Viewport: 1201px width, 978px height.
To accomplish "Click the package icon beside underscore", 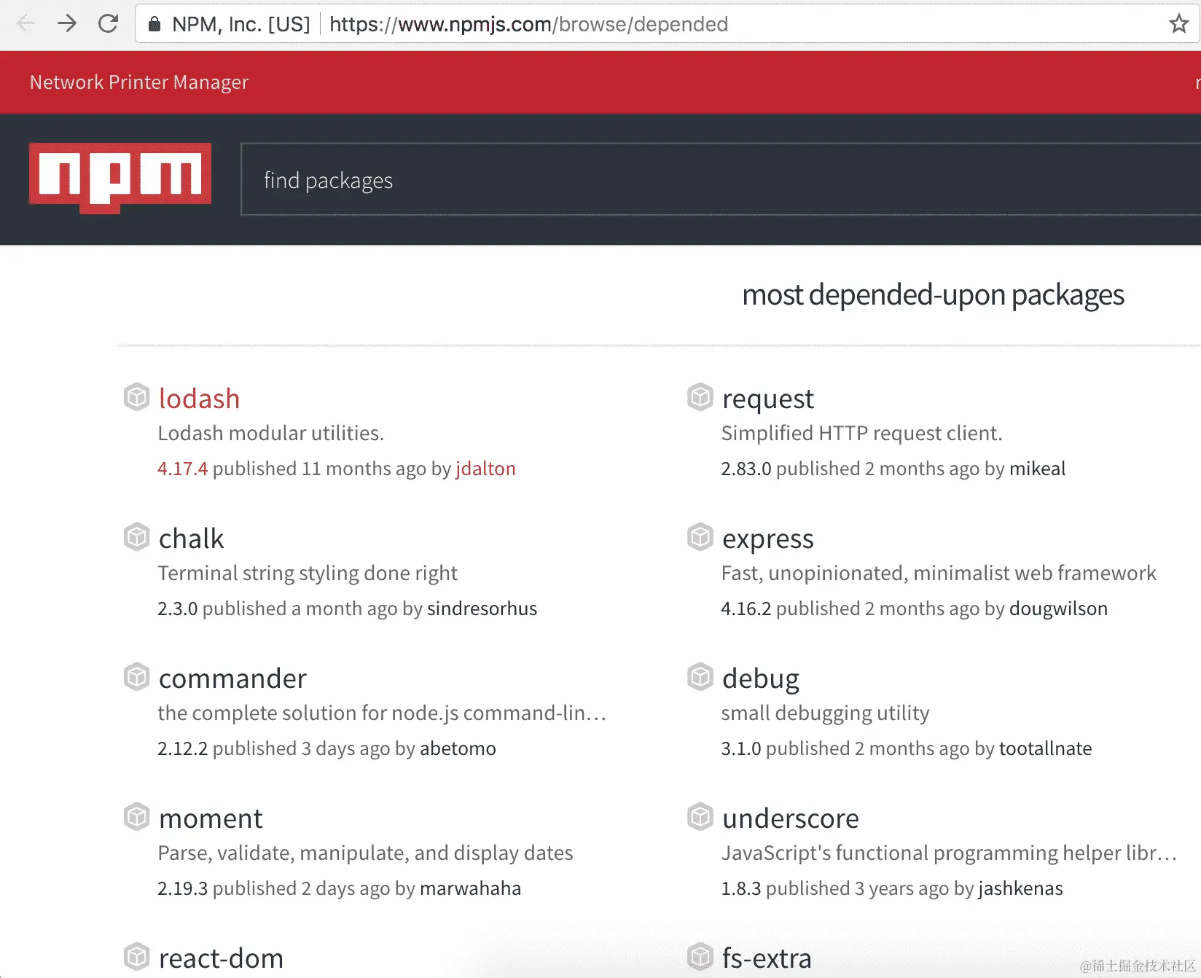I will [x=700, y=817].
